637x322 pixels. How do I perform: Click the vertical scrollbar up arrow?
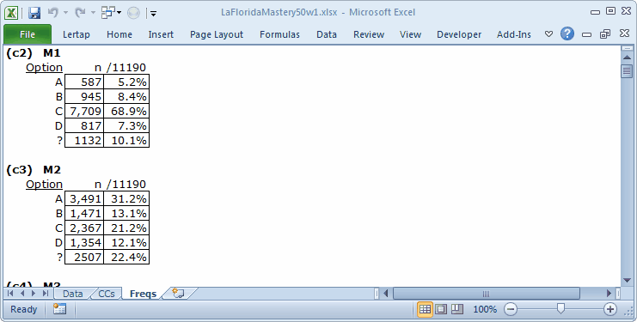[627, 58]
